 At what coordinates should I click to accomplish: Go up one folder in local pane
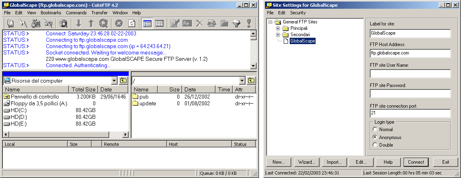pyautogui.click(x=123, y=81)
